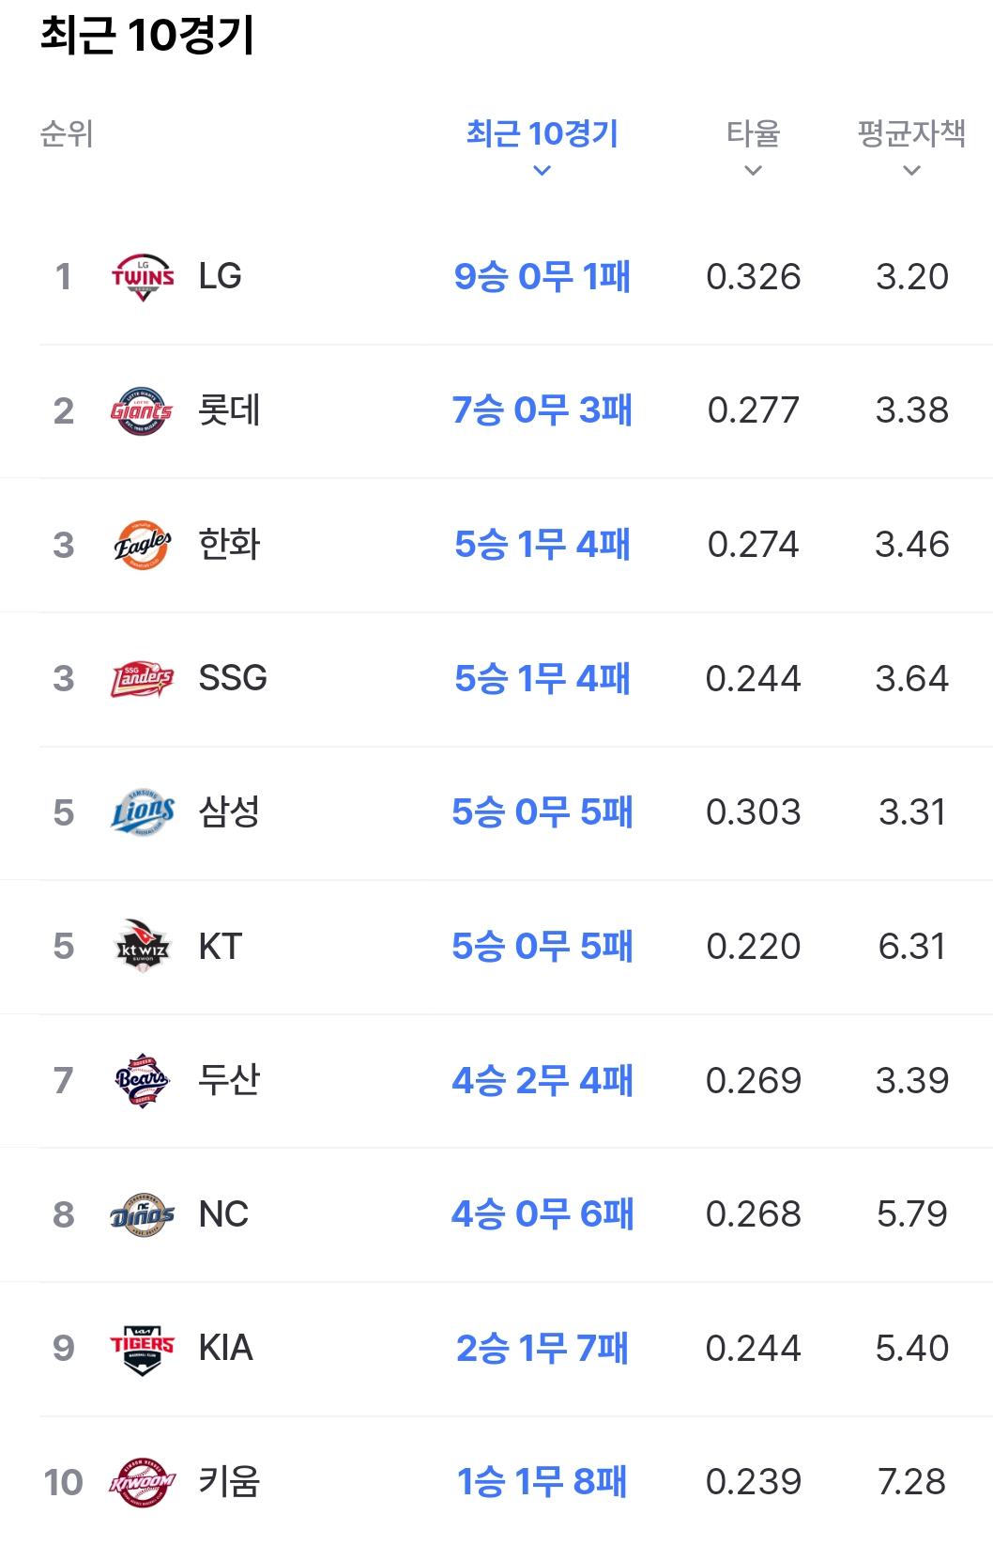Tap the NC Dinos logo

[143, 1214]
